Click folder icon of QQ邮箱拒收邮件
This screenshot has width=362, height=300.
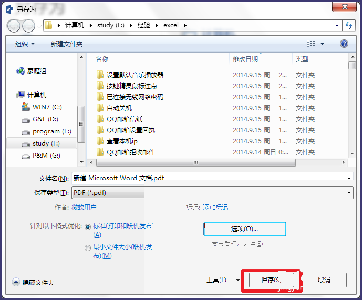(x=100, y=152)
